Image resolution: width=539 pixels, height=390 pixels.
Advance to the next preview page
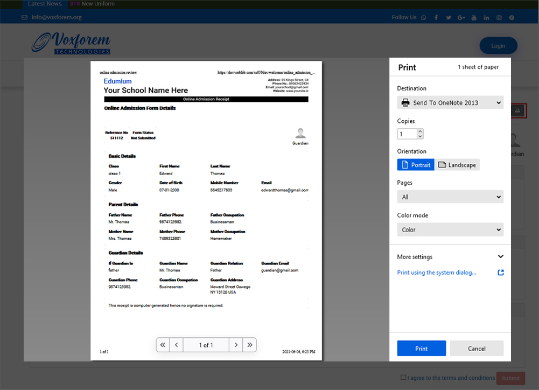tap(236, 345)
